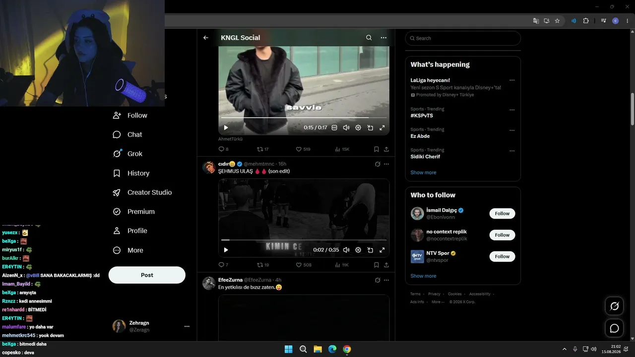Go back using the KNGL Social arrow

[x=206, y=38]
